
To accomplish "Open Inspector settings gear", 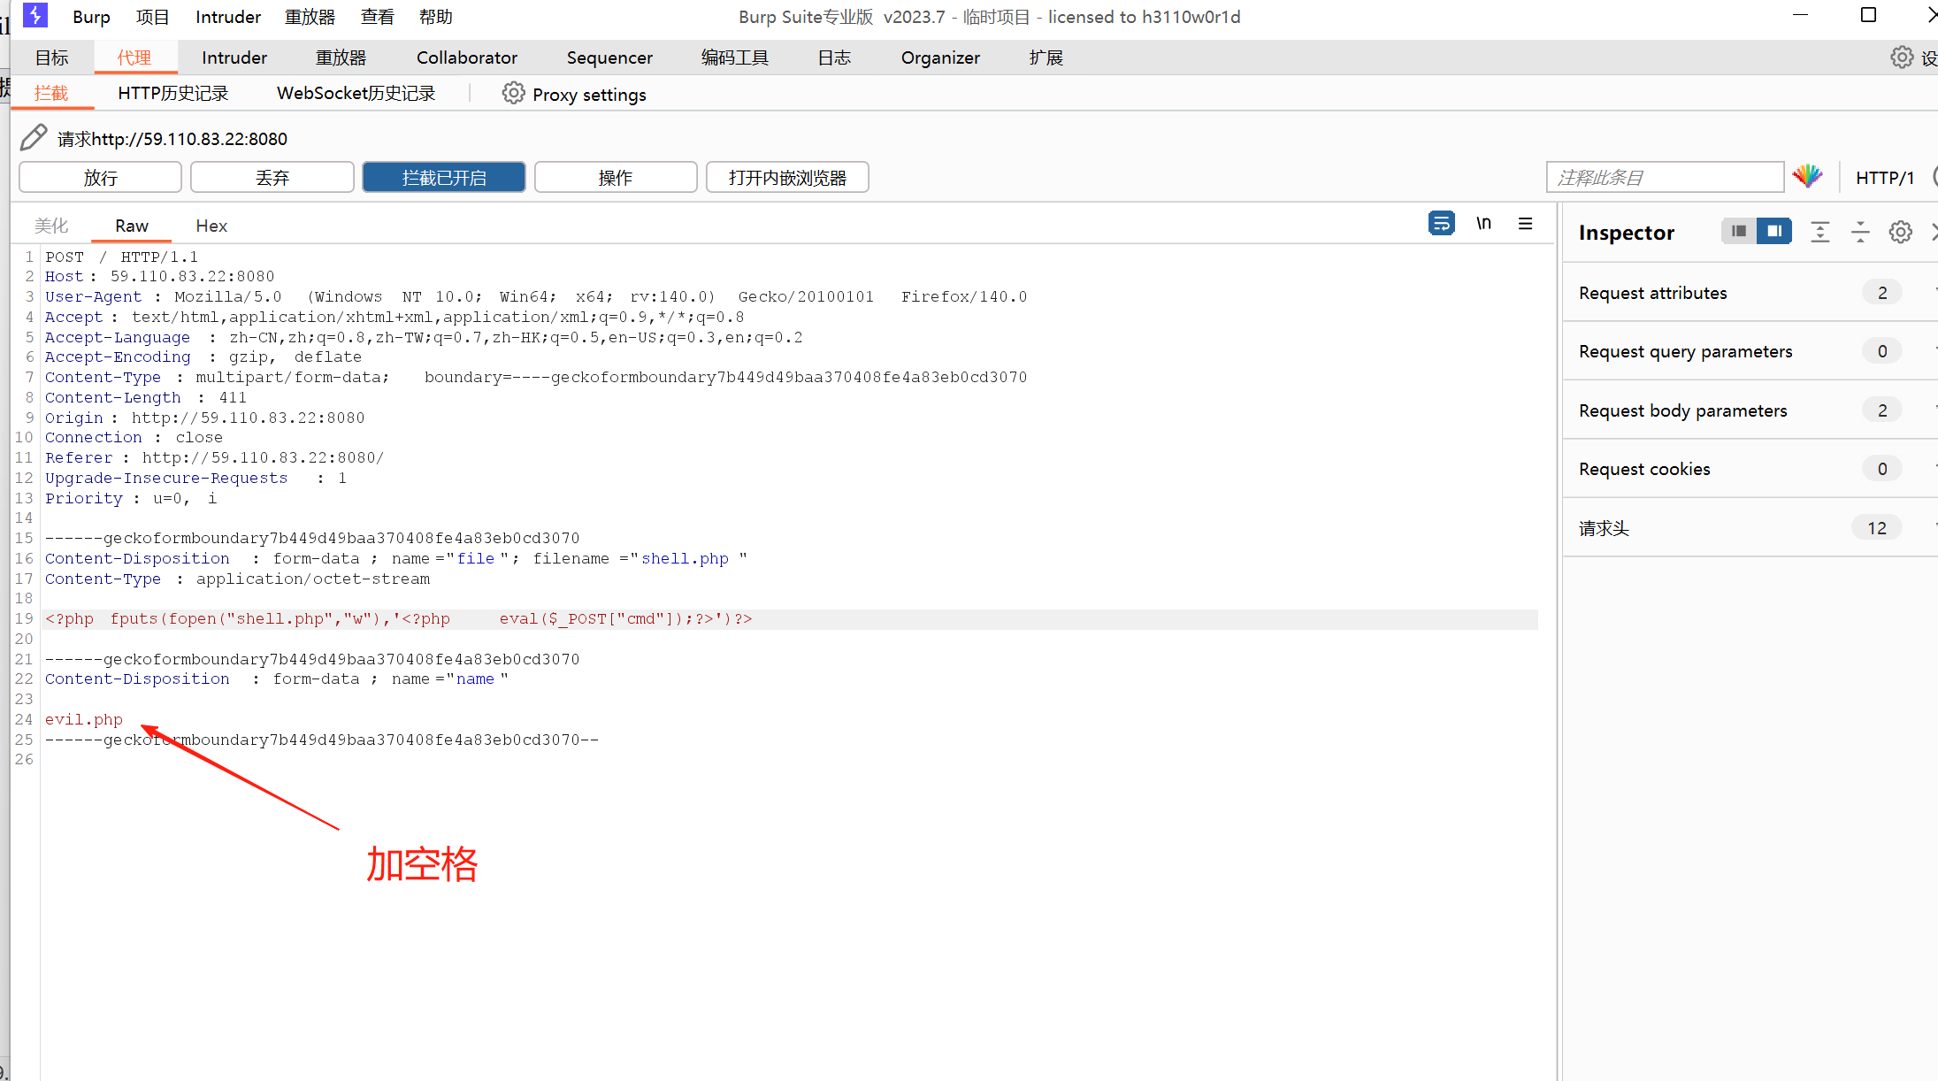I will pos(1901,232).
